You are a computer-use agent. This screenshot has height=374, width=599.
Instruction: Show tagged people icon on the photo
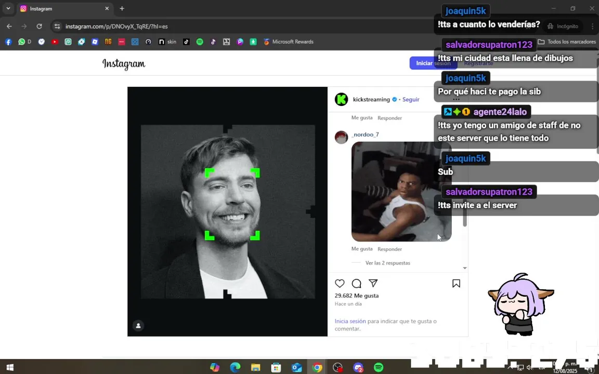click(138, 326)
